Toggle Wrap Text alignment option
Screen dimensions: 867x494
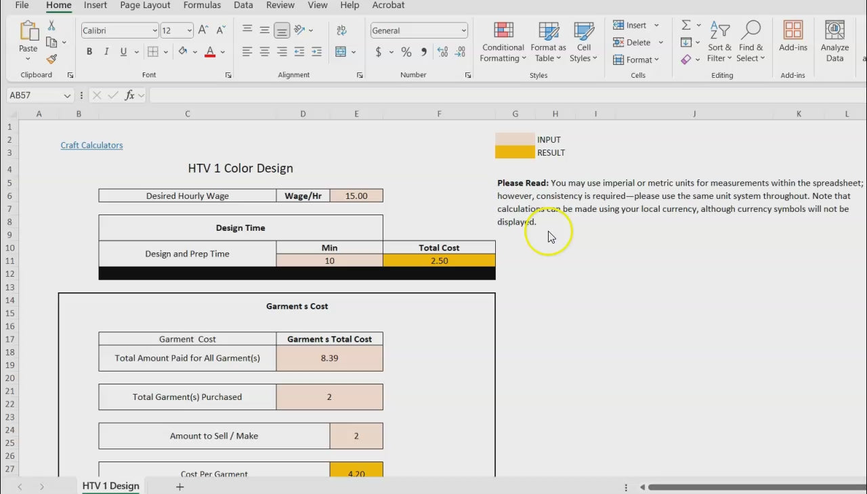(x=341, y=30)
